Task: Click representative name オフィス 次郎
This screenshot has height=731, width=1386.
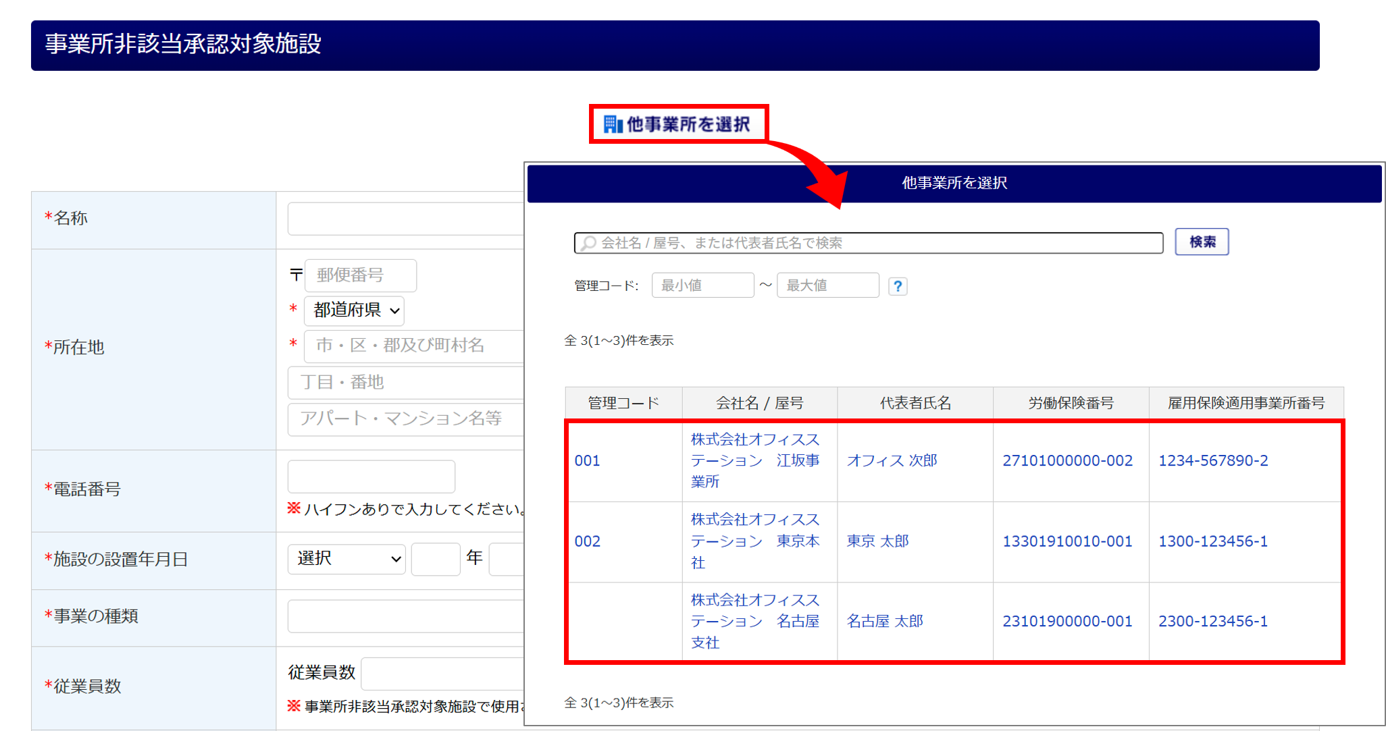Action: (x=892, y=461)
